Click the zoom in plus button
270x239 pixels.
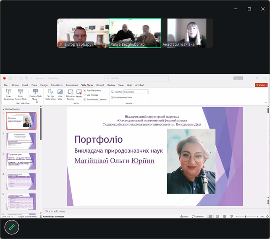[x=257, y=216]
